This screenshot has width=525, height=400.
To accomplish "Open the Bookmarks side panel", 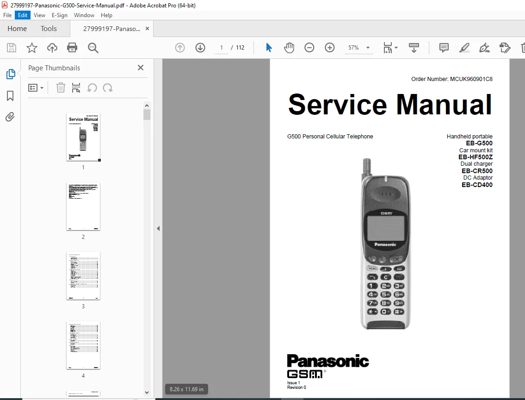I will pos(10,96).
